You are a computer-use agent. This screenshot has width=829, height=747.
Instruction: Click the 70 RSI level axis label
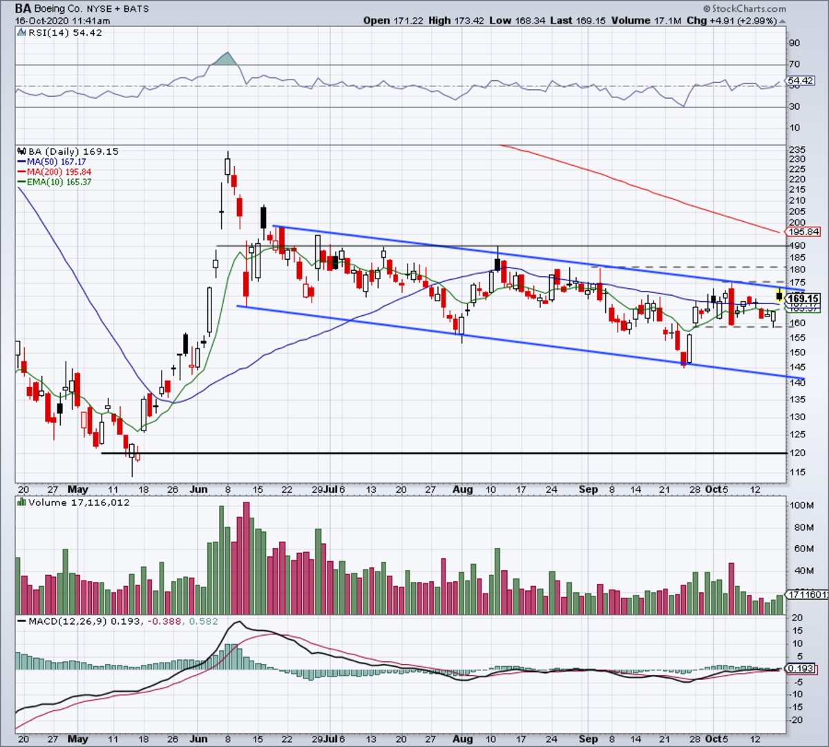[x=795, y=64]
